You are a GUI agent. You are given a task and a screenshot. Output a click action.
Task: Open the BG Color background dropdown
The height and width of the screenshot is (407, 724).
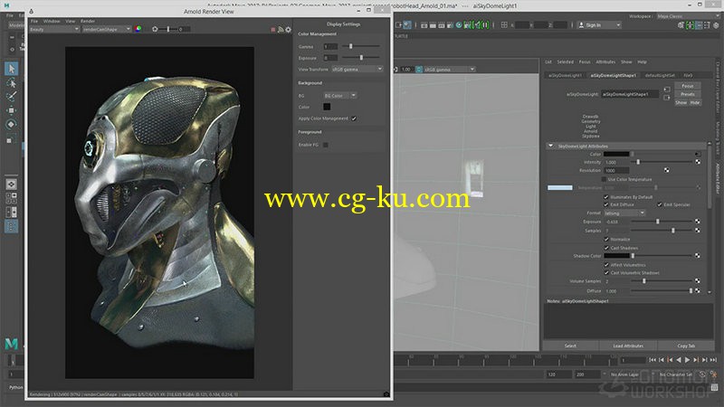click(x=340, y=96)
